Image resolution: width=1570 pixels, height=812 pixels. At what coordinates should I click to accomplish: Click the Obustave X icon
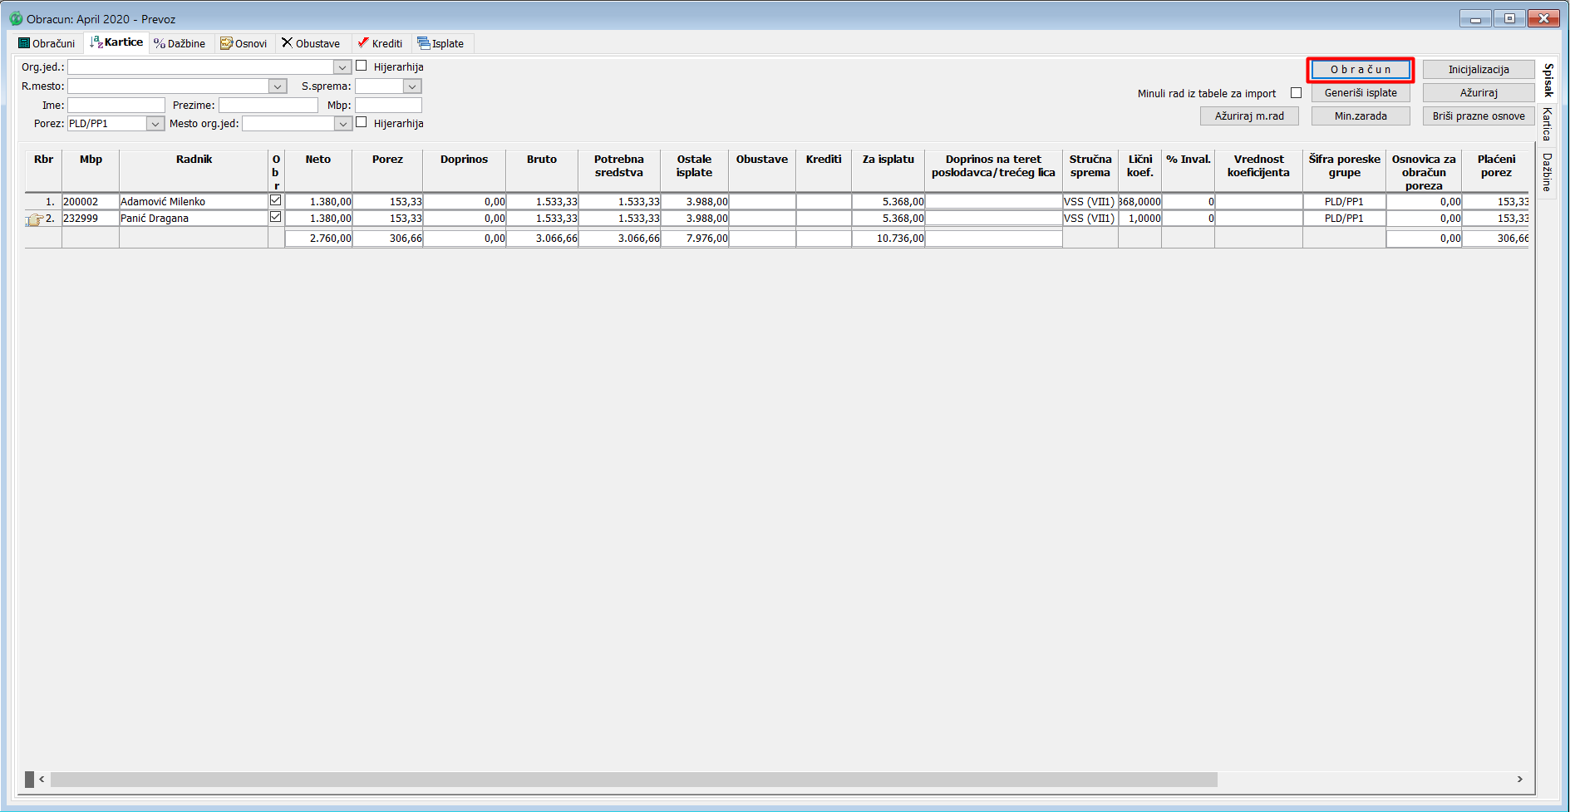click(287, 42)
